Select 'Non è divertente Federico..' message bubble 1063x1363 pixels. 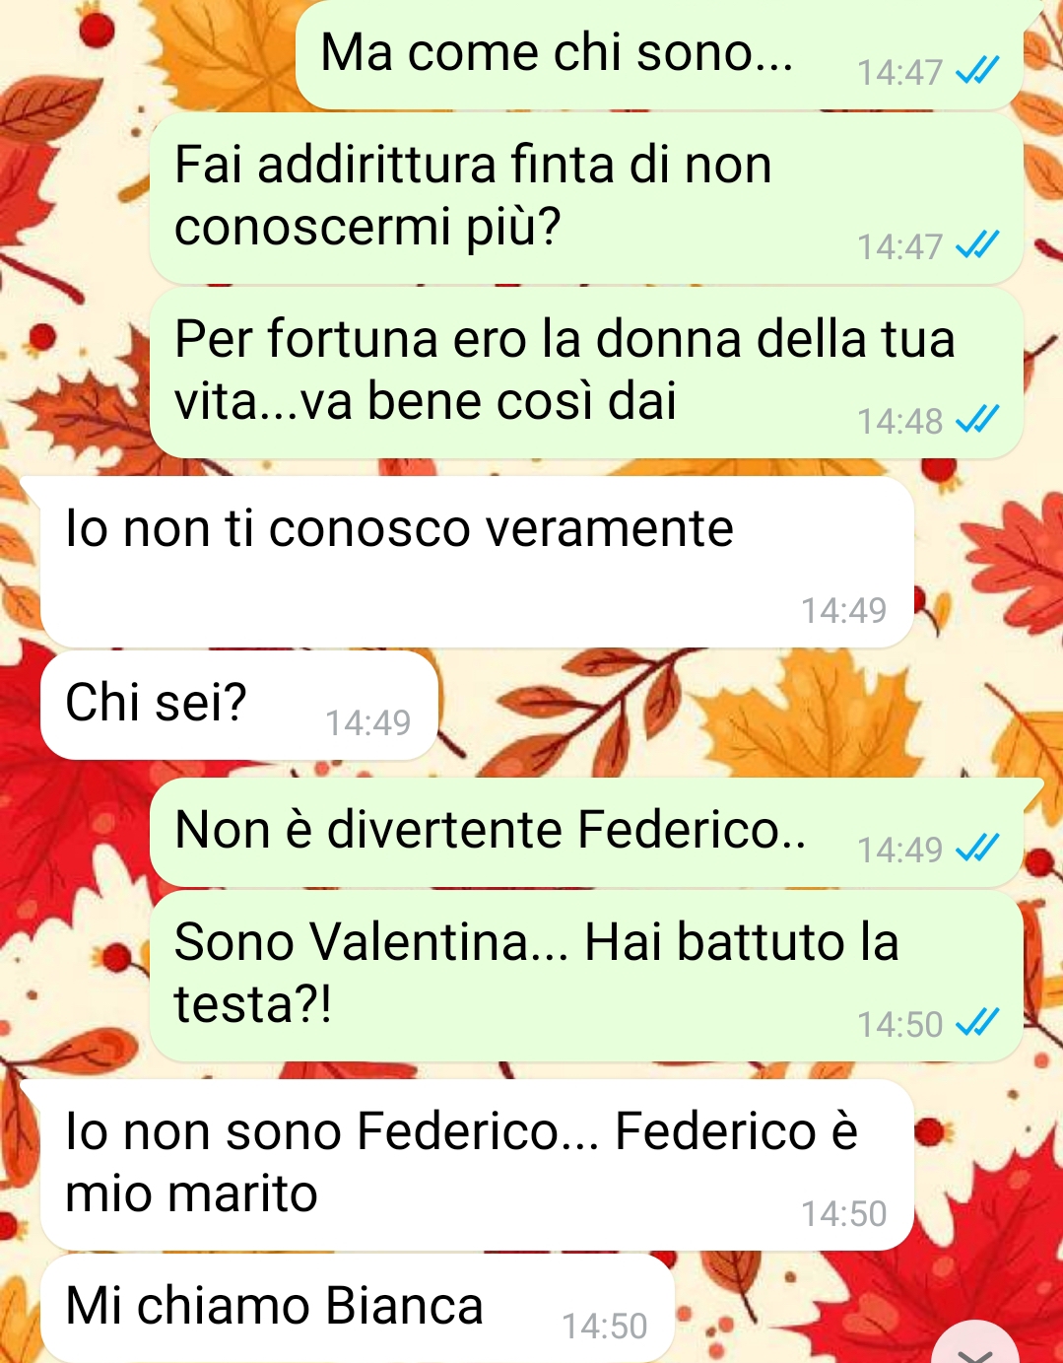pos(586,832)
